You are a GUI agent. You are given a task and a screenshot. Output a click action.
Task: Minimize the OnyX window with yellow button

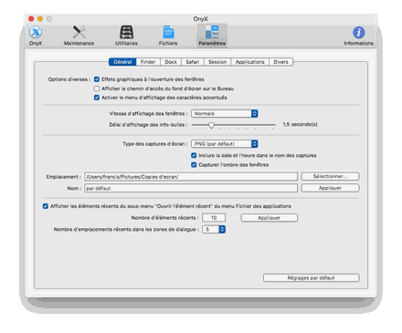click(x=40, y=19)
